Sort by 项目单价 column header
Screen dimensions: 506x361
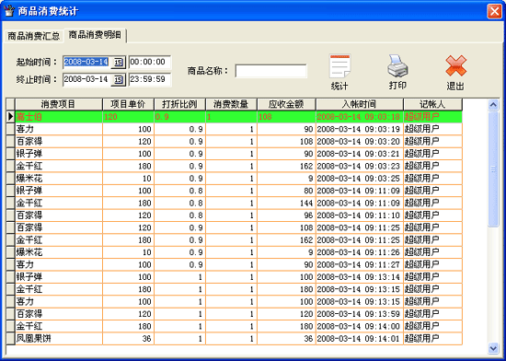pyautogui.click(x=128, y=104)
